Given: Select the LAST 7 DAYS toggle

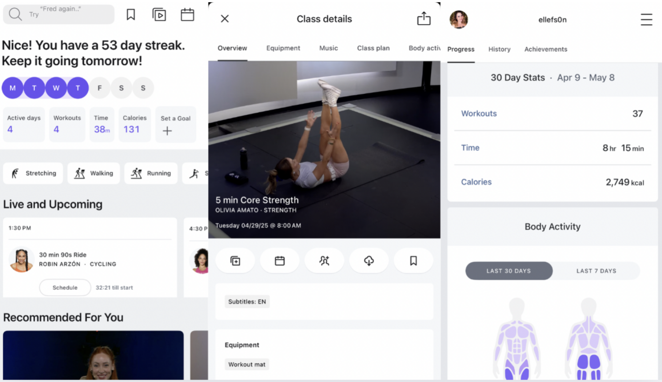Looking at the screenshot, I should pos(596,271).
